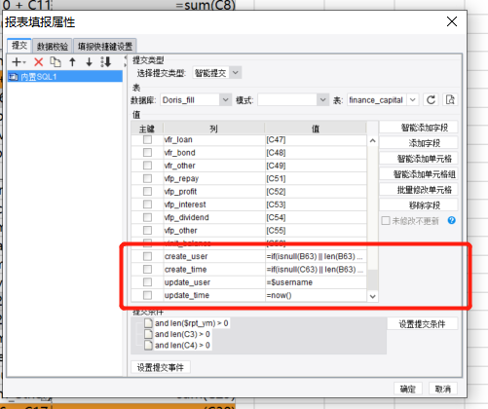Click the field list scrollbar thumb

tap(373, 279)
